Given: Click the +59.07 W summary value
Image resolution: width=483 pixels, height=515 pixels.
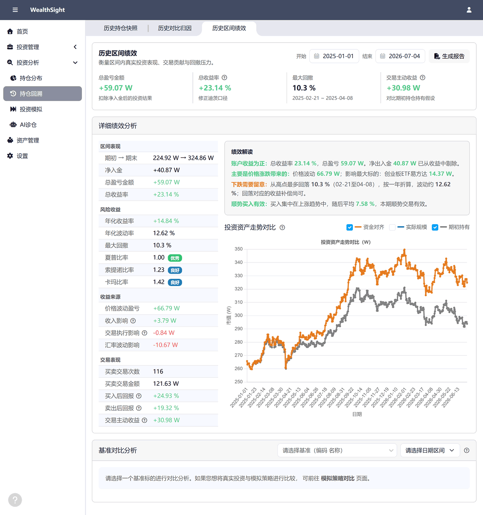Looking at the screenshot, I should tap(116, 88).
